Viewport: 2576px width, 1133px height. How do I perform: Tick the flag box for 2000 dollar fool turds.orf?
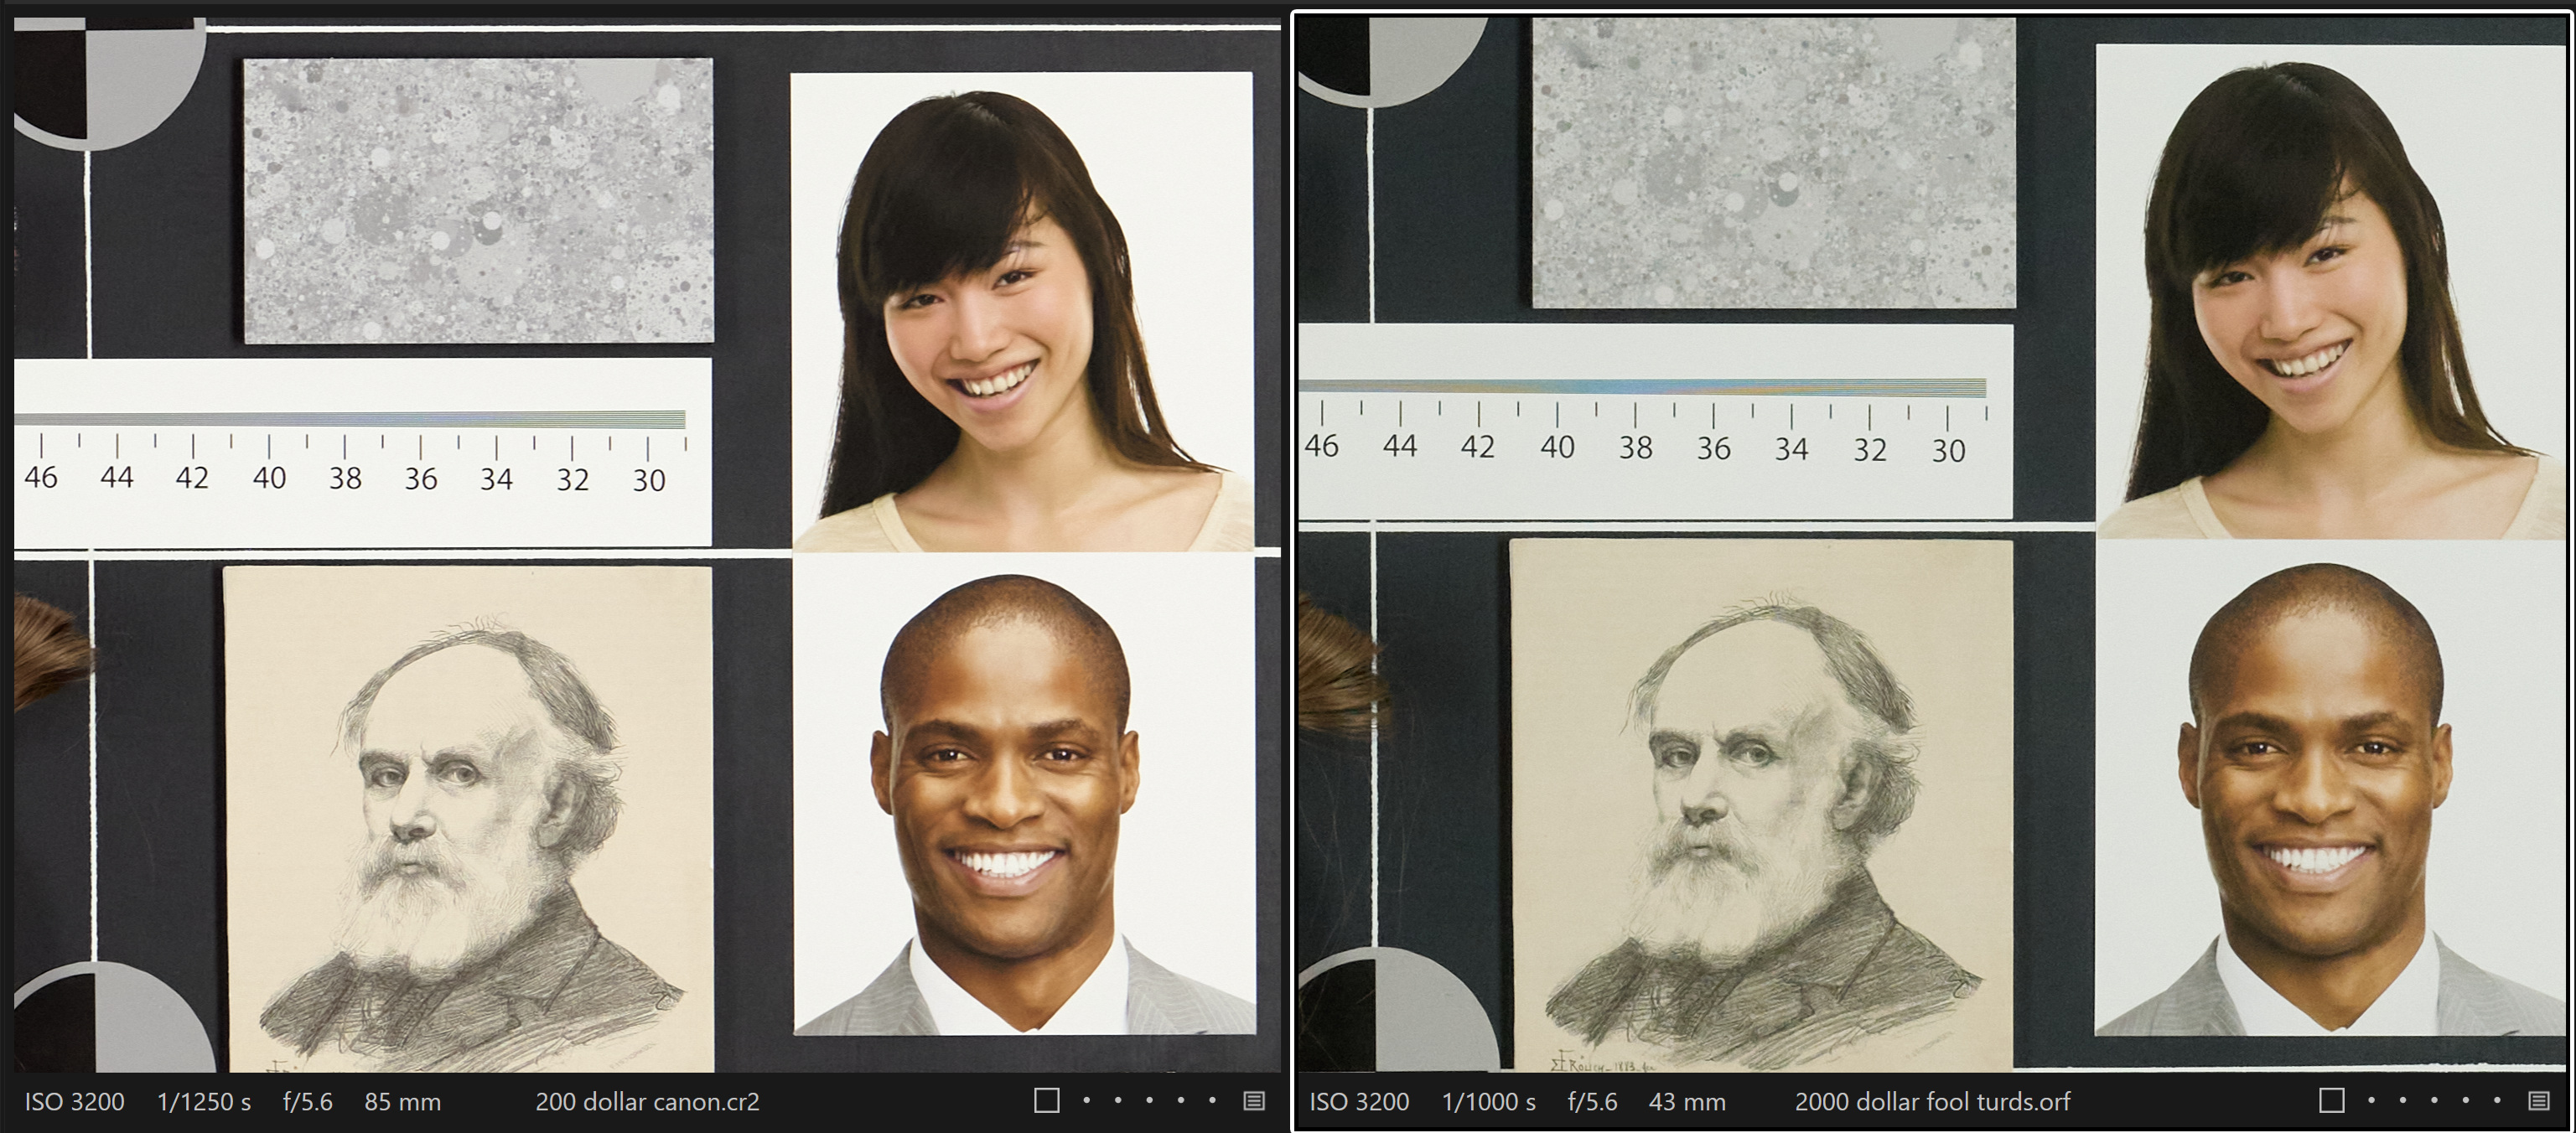point(2332,1101)
